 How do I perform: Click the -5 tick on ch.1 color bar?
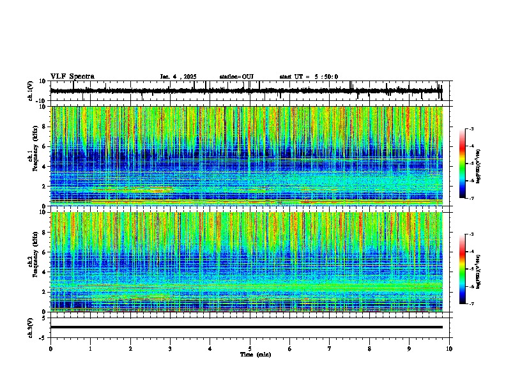coord(471,164)
